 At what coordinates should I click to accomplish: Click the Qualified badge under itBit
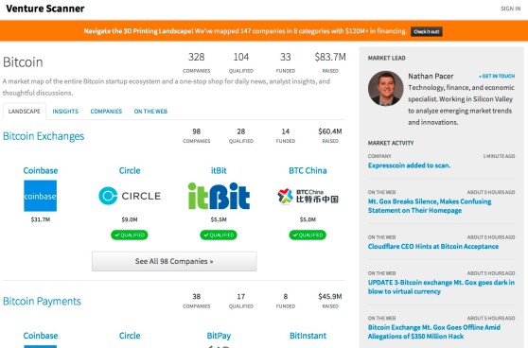click(219, 235)
